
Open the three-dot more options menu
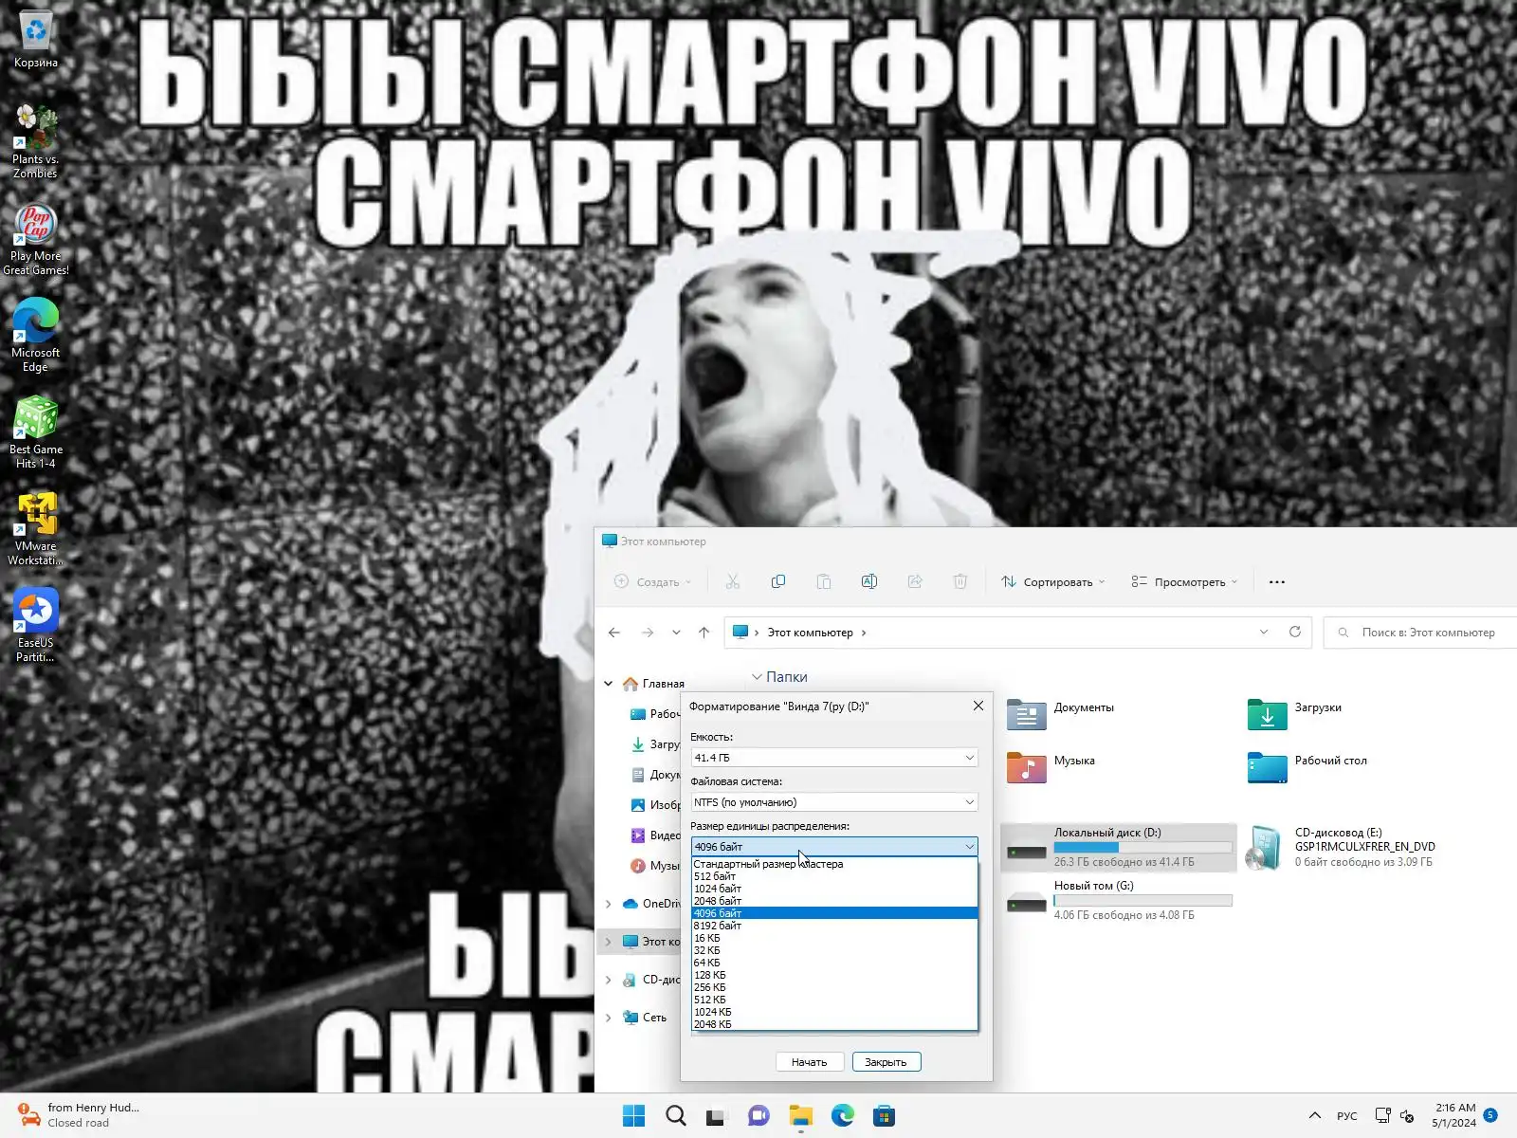click(1277, 582)
